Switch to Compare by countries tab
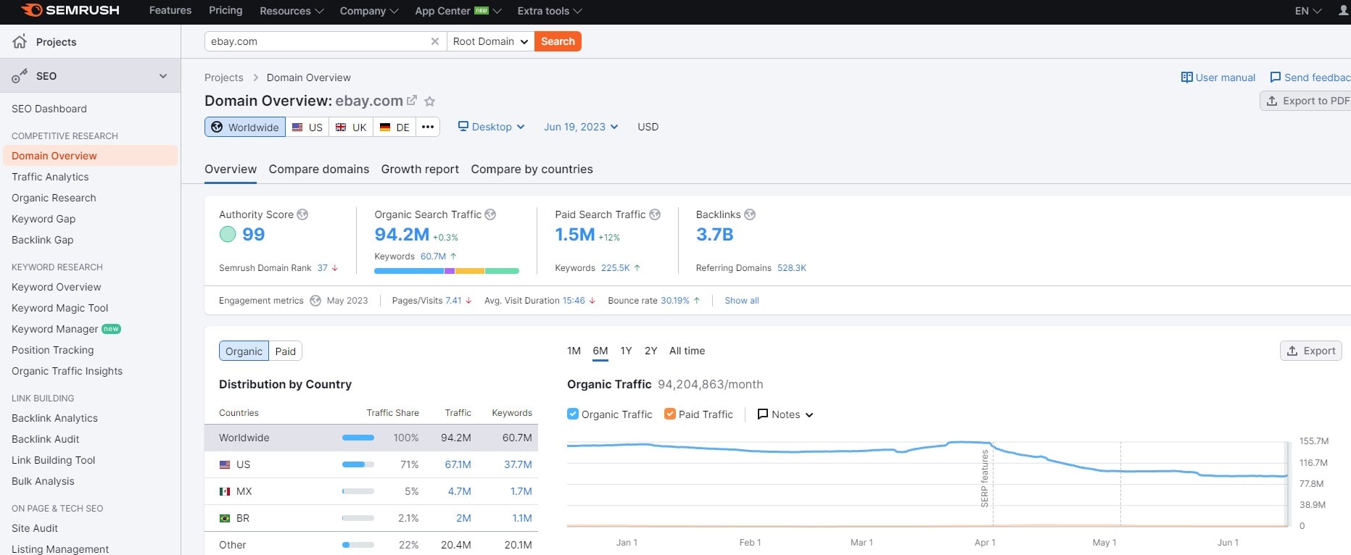 tap(532, 169)
